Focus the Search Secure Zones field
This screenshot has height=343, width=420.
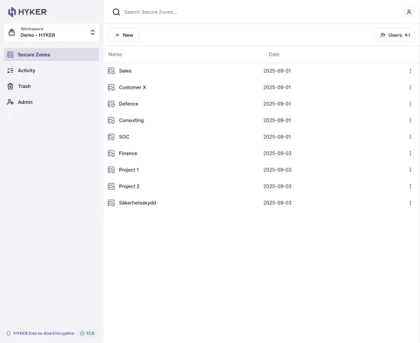point(150,12)
